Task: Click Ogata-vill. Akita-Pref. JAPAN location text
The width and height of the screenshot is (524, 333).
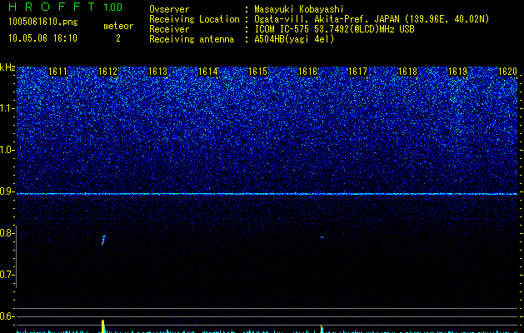Action: tap(372, 19)
